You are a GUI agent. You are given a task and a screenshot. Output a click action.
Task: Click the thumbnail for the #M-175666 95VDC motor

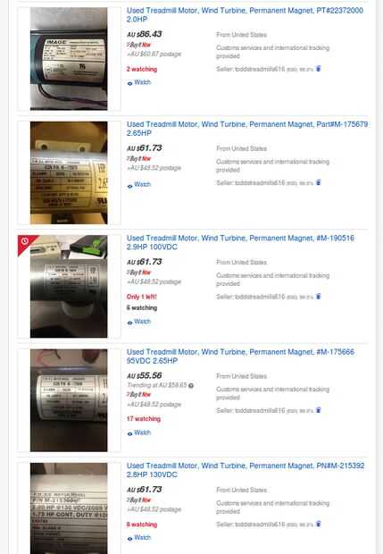point(69,400)
